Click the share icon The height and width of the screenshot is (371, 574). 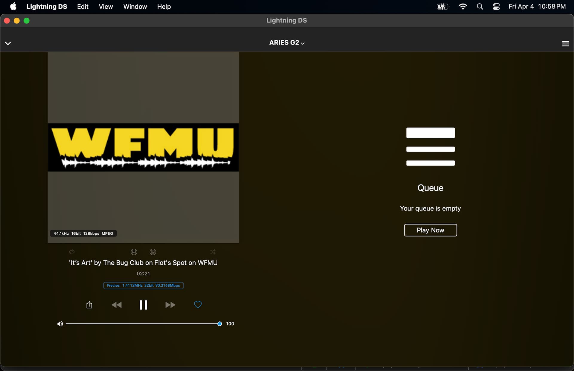click(x=89, y=305)
